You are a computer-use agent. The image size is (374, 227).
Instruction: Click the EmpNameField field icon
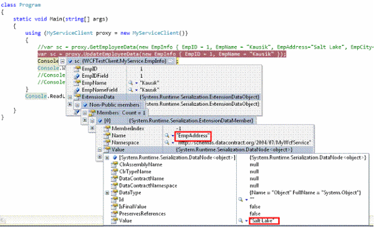[77, 90]
